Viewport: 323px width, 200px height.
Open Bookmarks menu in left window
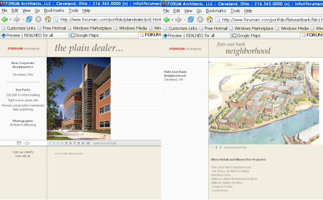click(54, 10)
